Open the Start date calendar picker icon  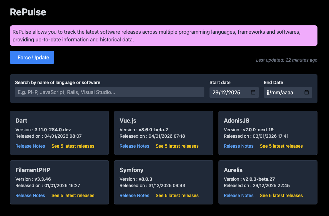253,92
